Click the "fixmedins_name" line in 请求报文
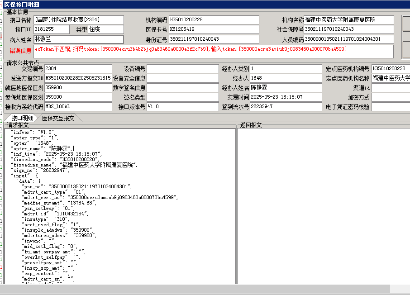 [74, 165]
